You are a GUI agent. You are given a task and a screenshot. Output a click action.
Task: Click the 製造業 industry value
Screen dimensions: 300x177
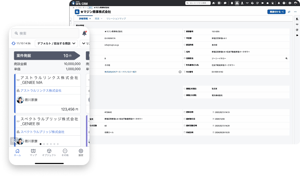[214, 89]
